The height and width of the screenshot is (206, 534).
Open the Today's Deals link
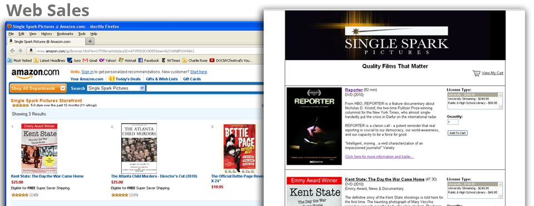(128, 79)
